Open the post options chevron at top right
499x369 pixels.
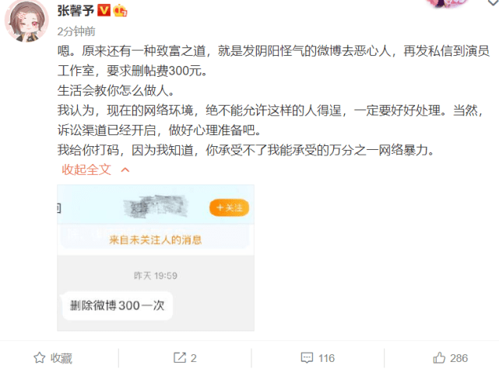(493, 2)
